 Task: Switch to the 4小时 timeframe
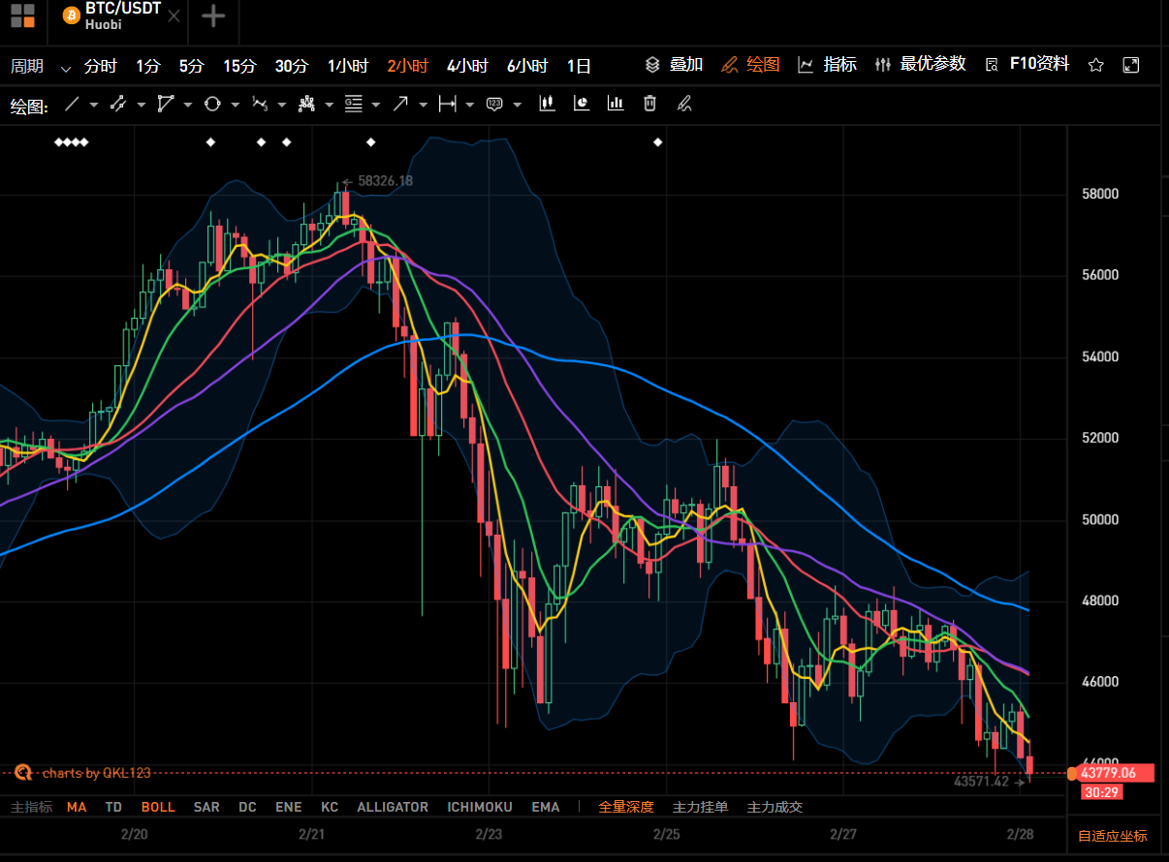pyautogui.click(x=467, y=66)
